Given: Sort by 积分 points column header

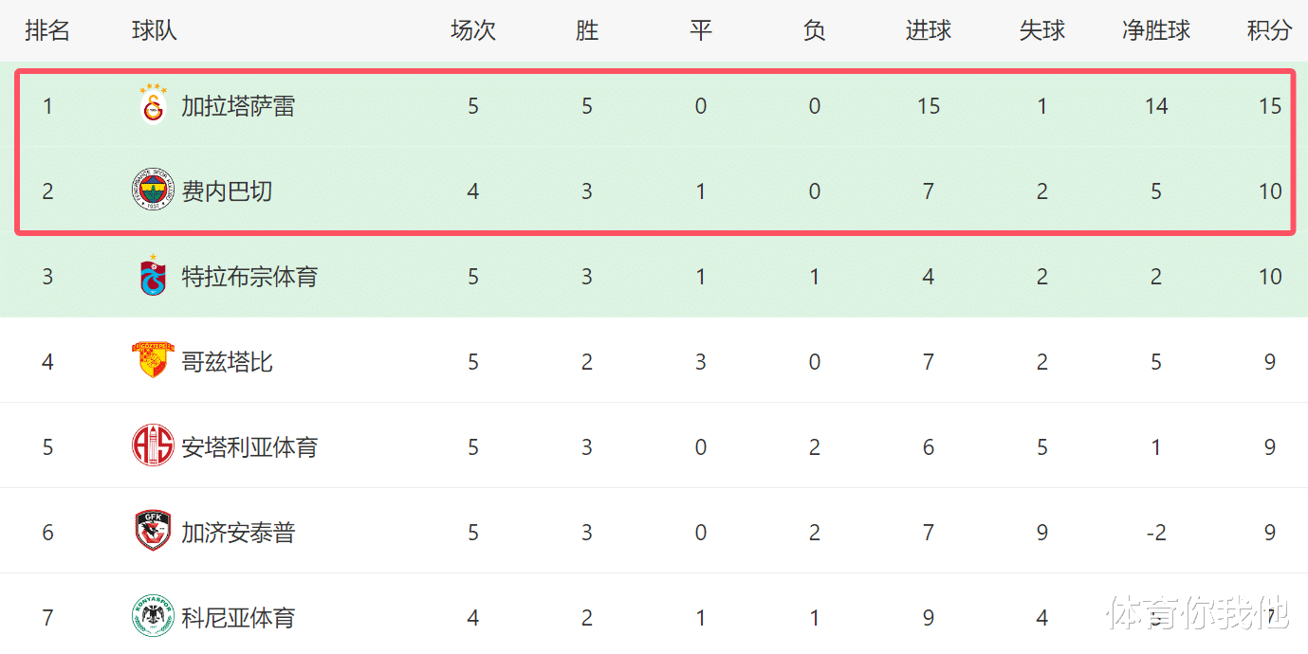Looking at the screenshot, I should tap(1269, 30).
